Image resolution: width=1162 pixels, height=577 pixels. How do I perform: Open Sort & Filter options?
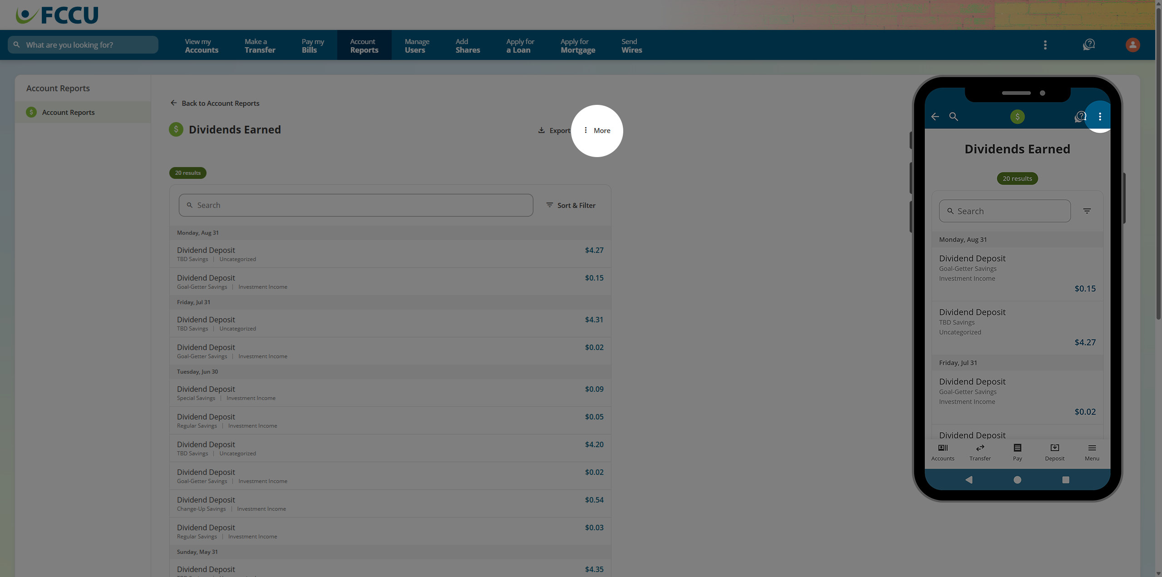click(x=571, y=205)
